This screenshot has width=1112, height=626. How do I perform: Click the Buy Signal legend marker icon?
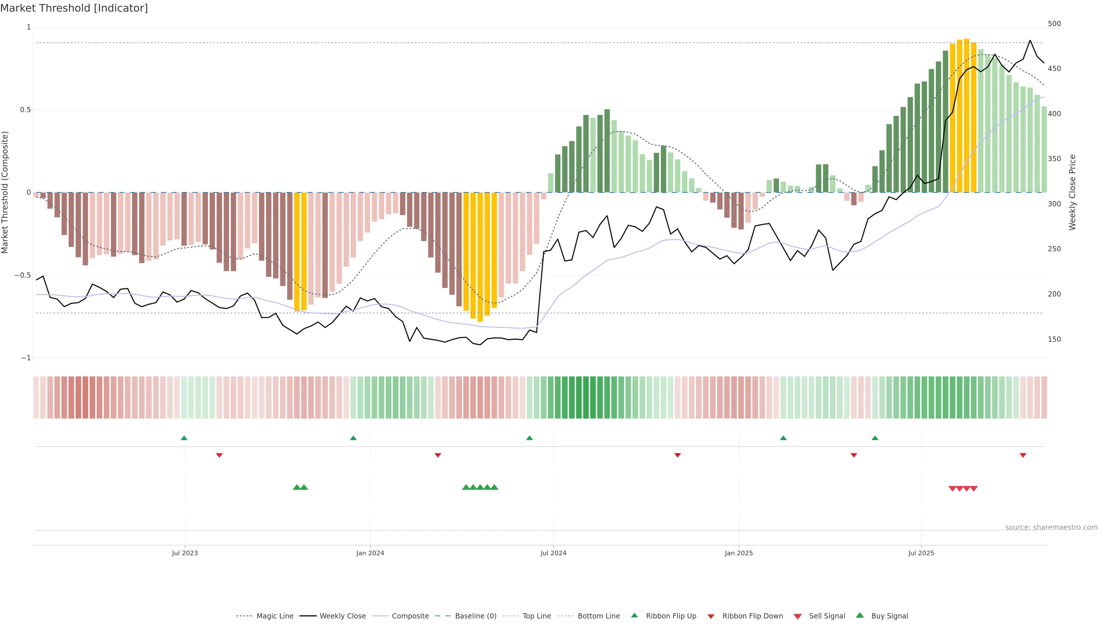pyautogui.click(x=859, y=615)
